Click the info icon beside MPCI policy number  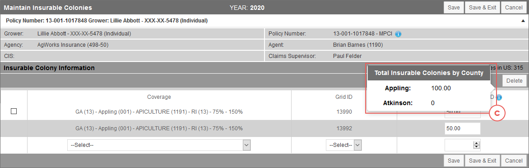pos(398,34)
